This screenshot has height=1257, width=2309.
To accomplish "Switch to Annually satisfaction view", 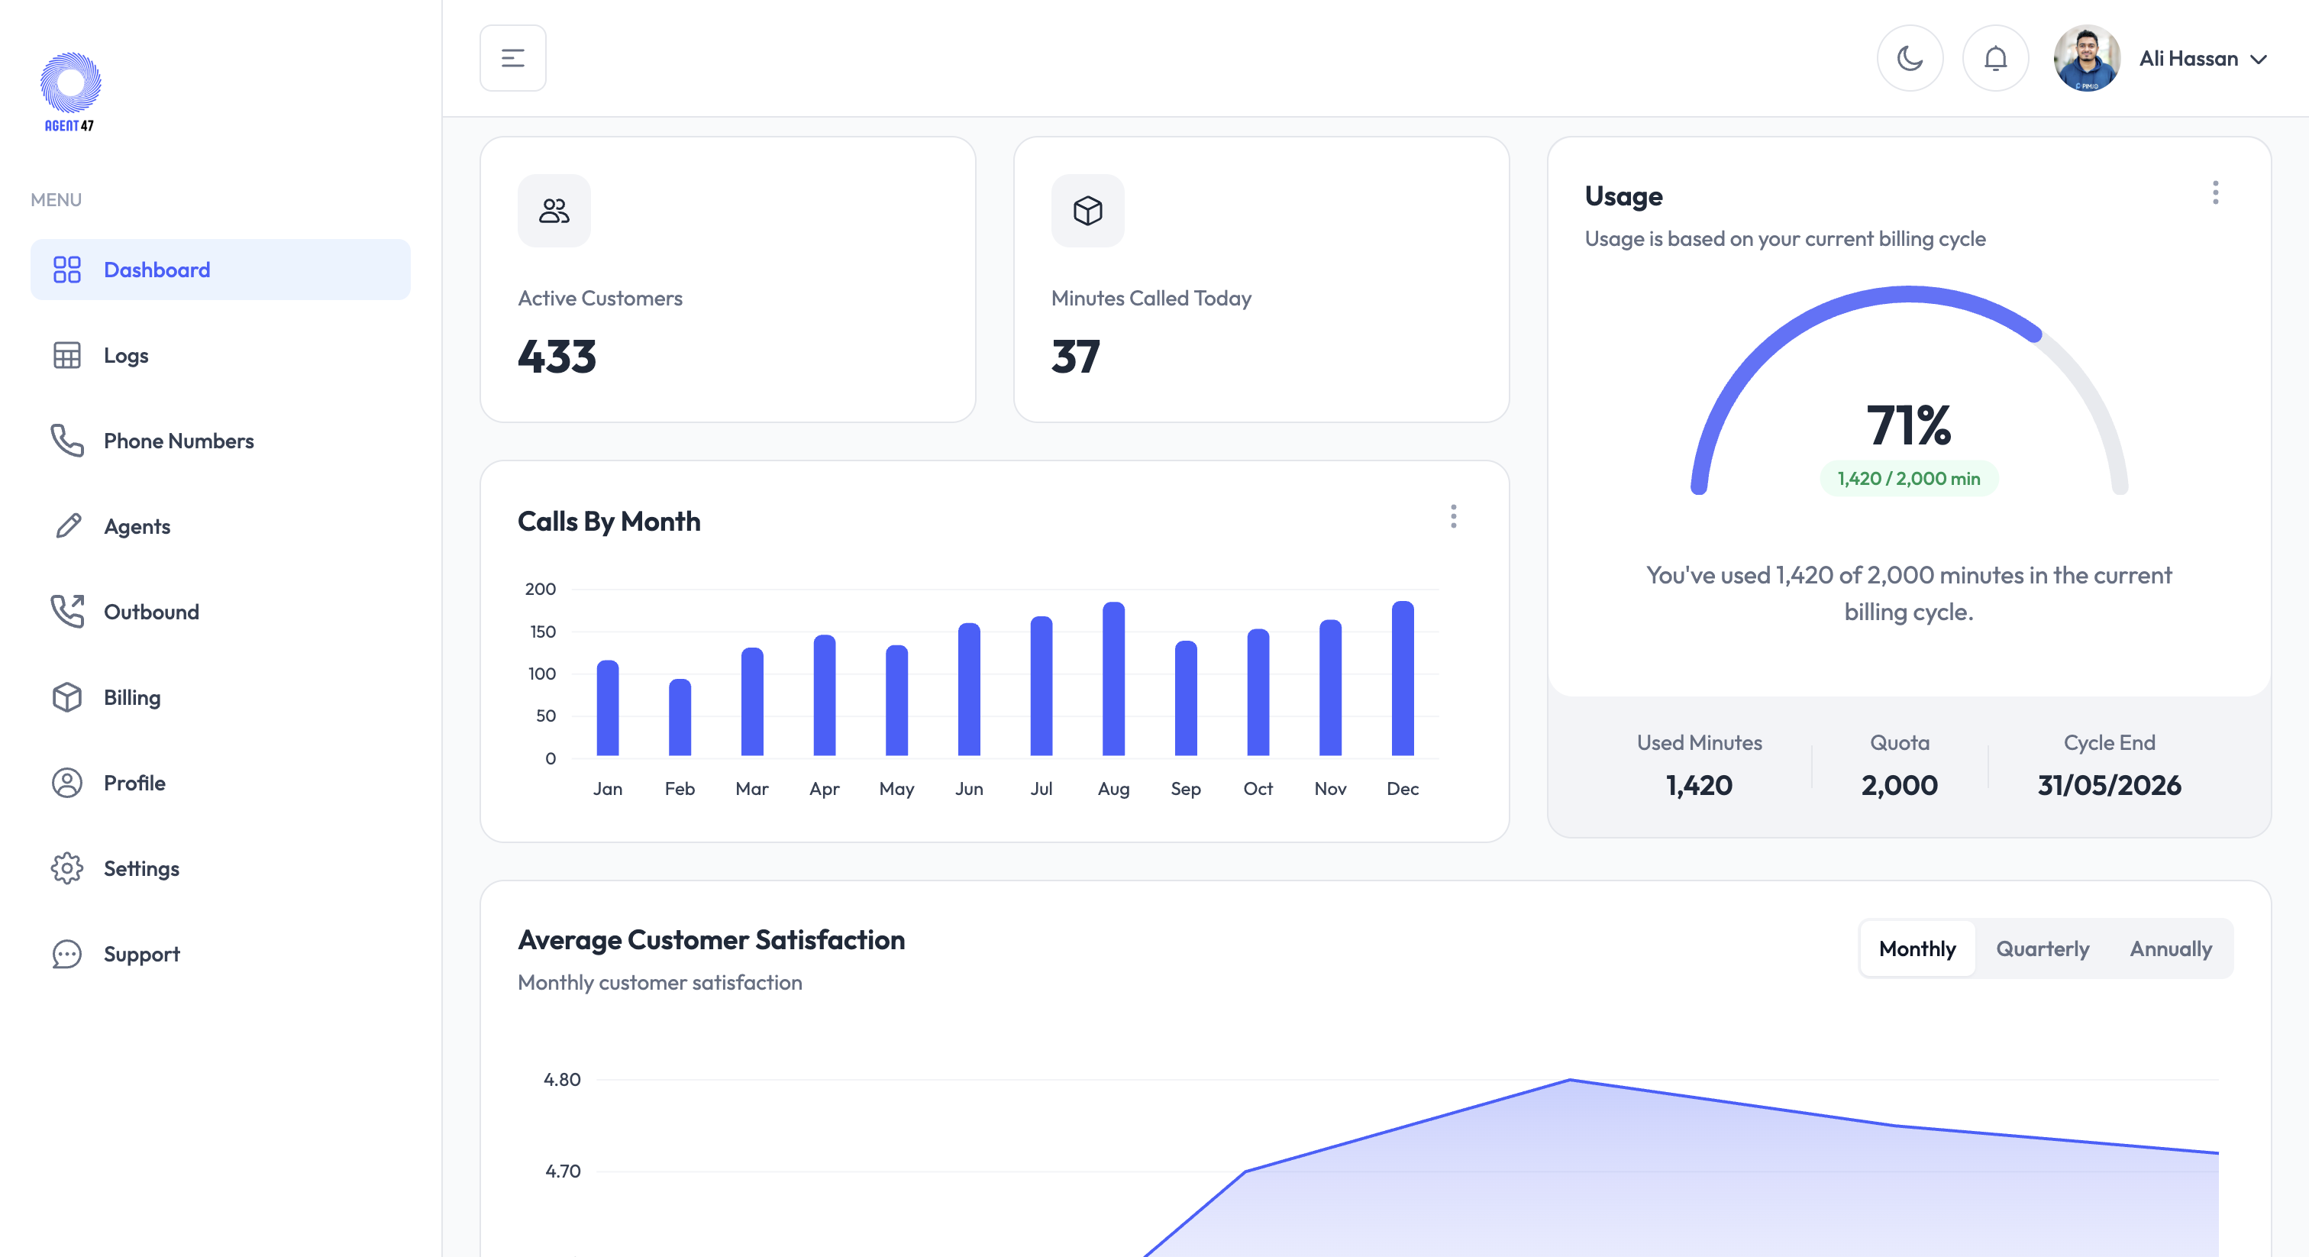I will coord(2170,948).
